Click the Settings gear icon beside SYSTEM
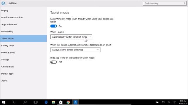 point(3,3)
